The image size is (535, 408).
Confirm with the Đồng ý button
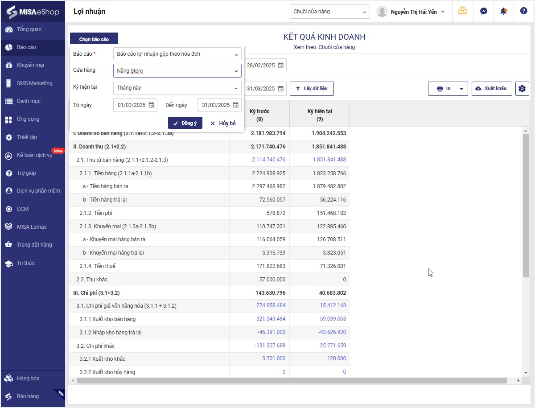(185, 123)
